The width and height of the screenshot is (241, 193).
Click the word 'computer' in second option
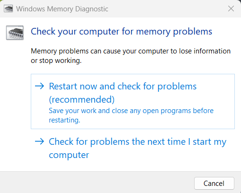69,155
